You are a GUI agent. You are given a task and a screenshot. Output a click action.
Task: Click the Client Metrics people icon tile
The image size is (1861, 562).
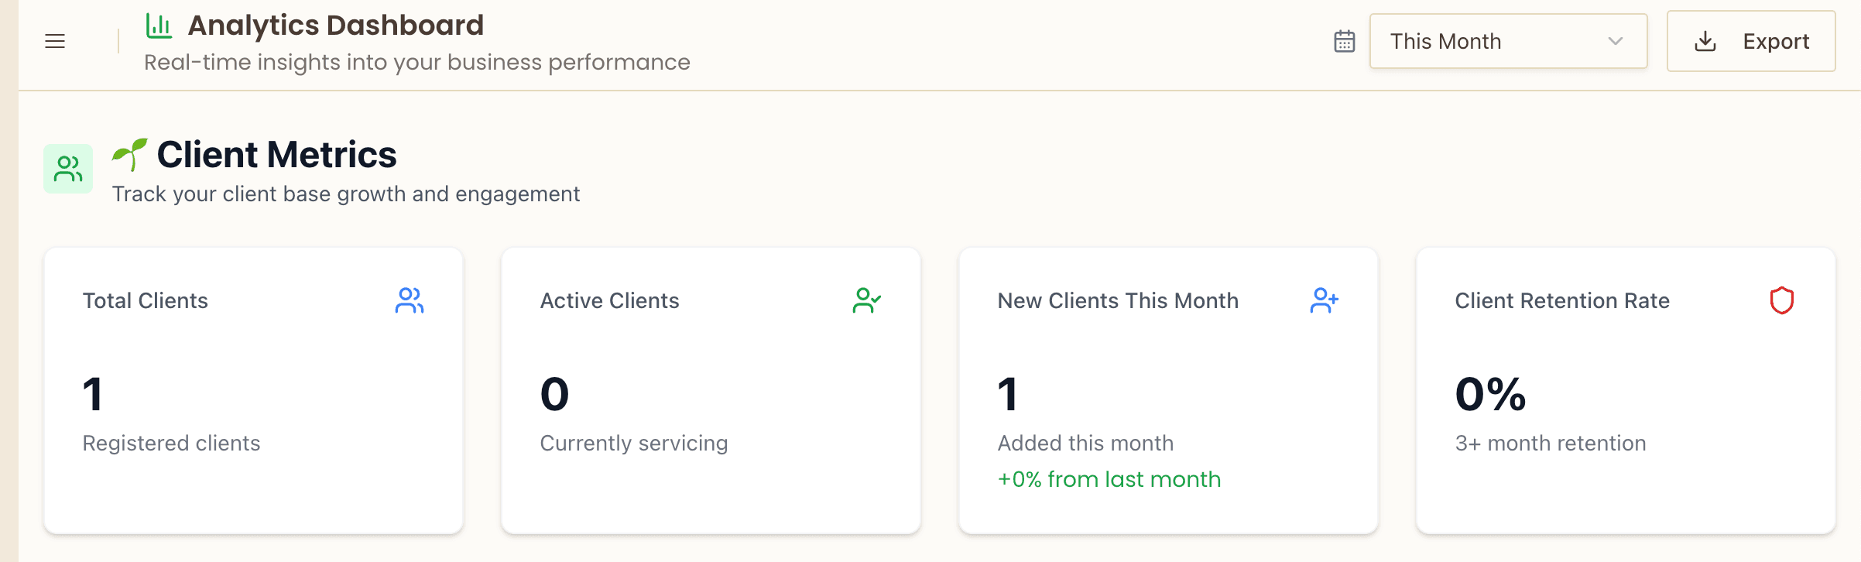point(68,169)
